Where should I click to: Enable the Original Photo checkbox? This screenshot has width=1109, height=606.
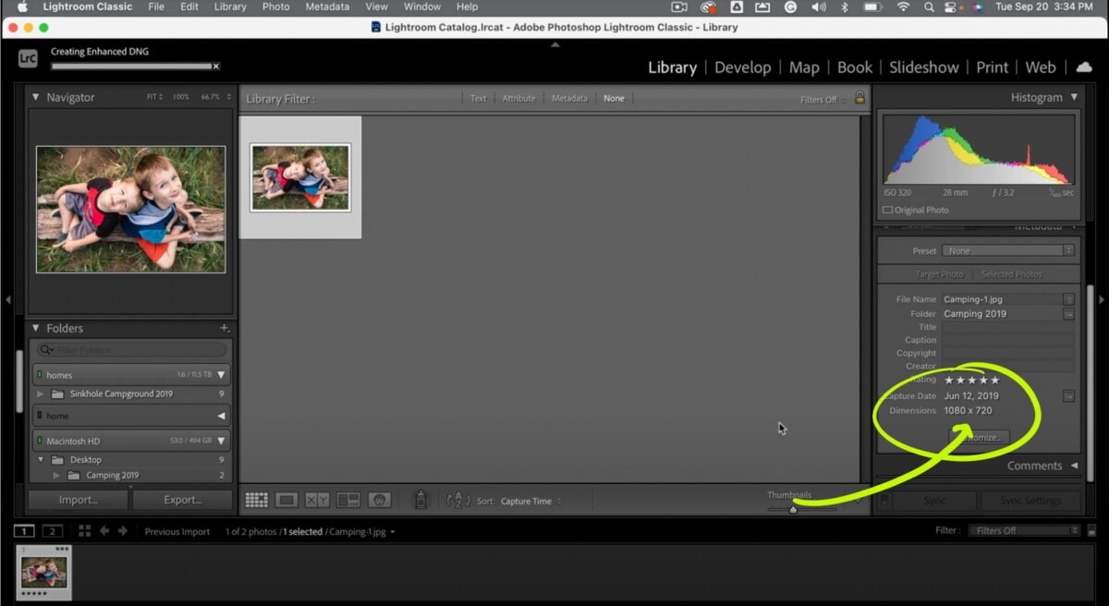pos(889,210)
